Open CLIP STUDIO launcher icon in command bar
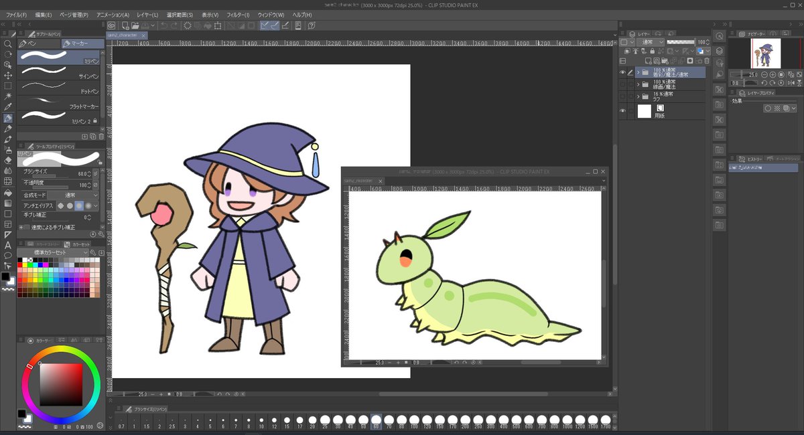Screen dimensions: 804x435 pyautogui.click(x=111, y=25)
